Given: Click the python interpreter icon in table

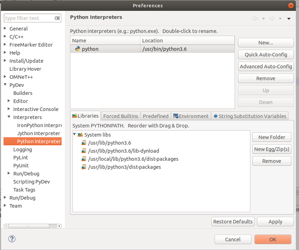Looking at the screenshot, I should [x=77, y=49].
